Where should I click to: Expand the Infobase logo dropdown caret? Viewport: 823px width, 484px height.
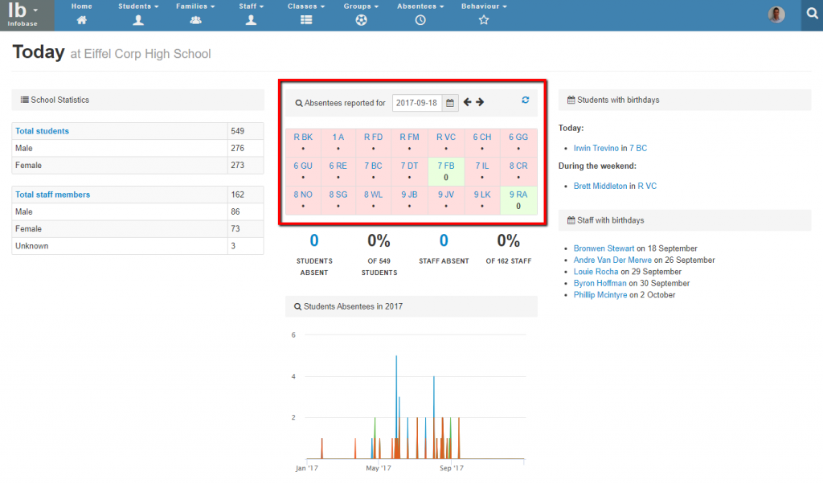[x=35, y=10]
